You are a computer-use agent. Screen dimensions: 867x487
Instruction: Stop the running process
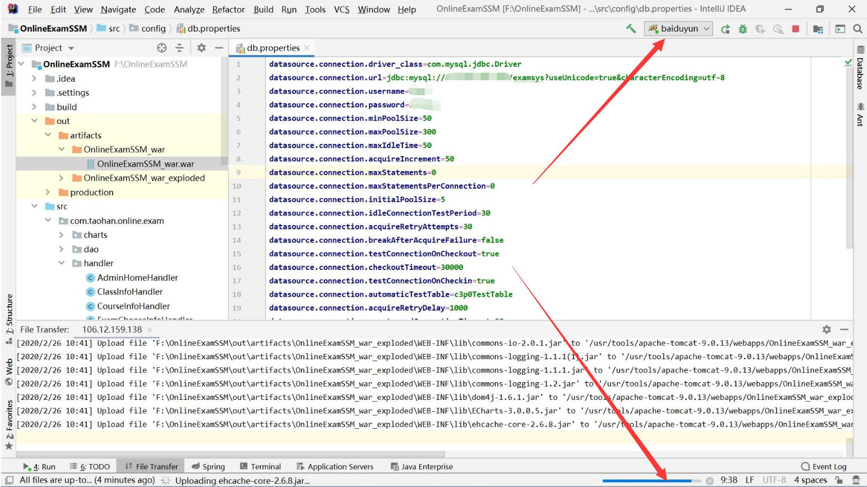point(795,29)
